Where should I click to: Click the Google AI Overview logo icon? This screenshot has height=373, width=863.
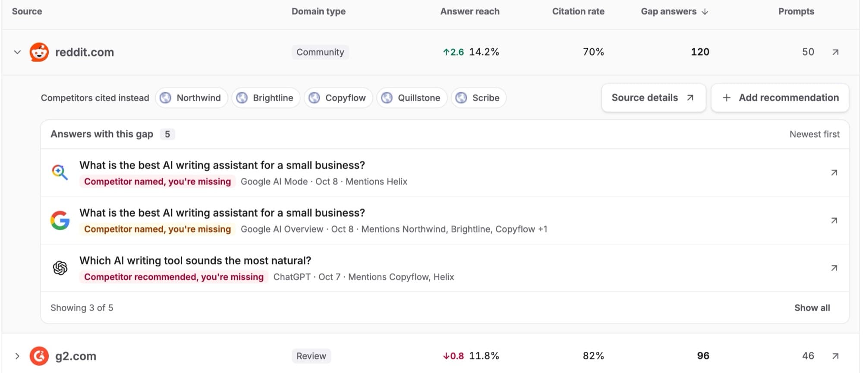click(60, 220)
